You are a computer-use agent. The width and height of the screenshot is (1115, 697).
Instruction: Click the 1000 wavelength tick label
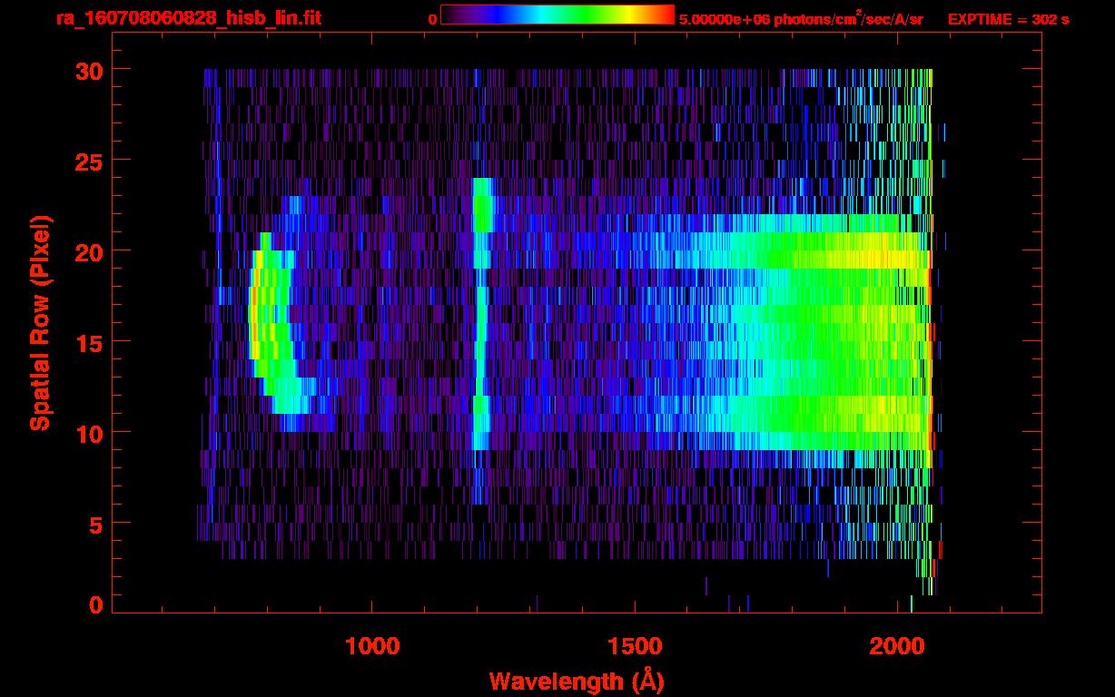click(372, 645)
